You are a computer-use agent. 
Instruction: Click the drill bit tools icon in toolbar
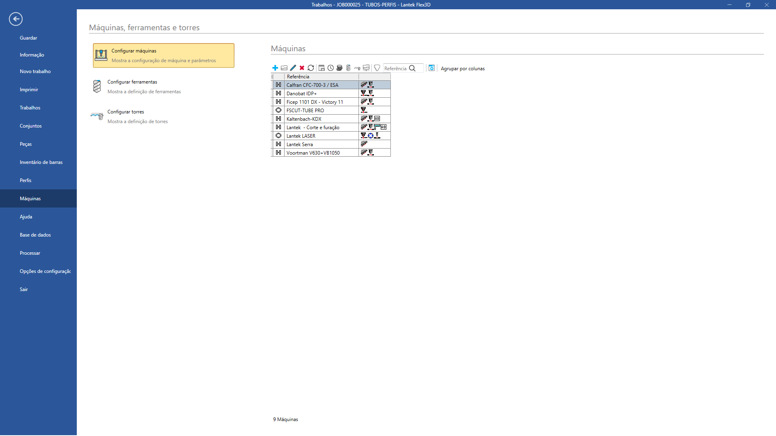348,68
